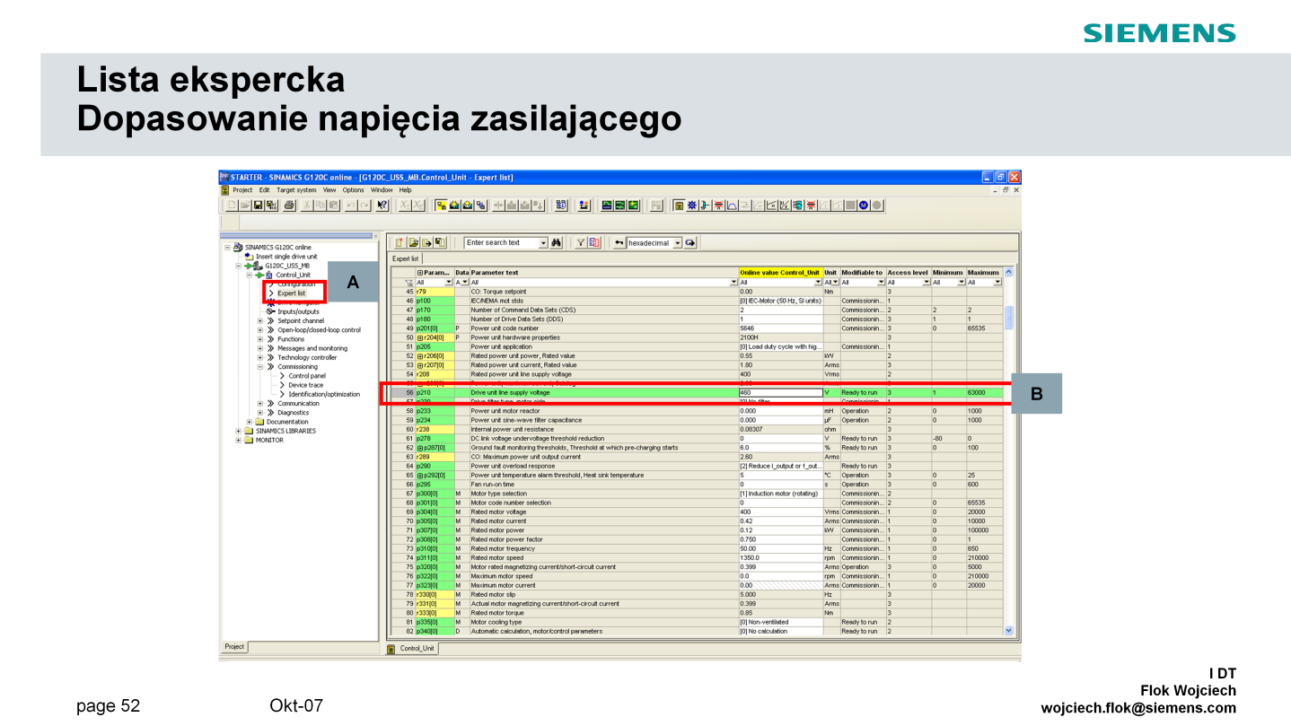
Task: Click in the Enter search text field
Action: (503, 242)
